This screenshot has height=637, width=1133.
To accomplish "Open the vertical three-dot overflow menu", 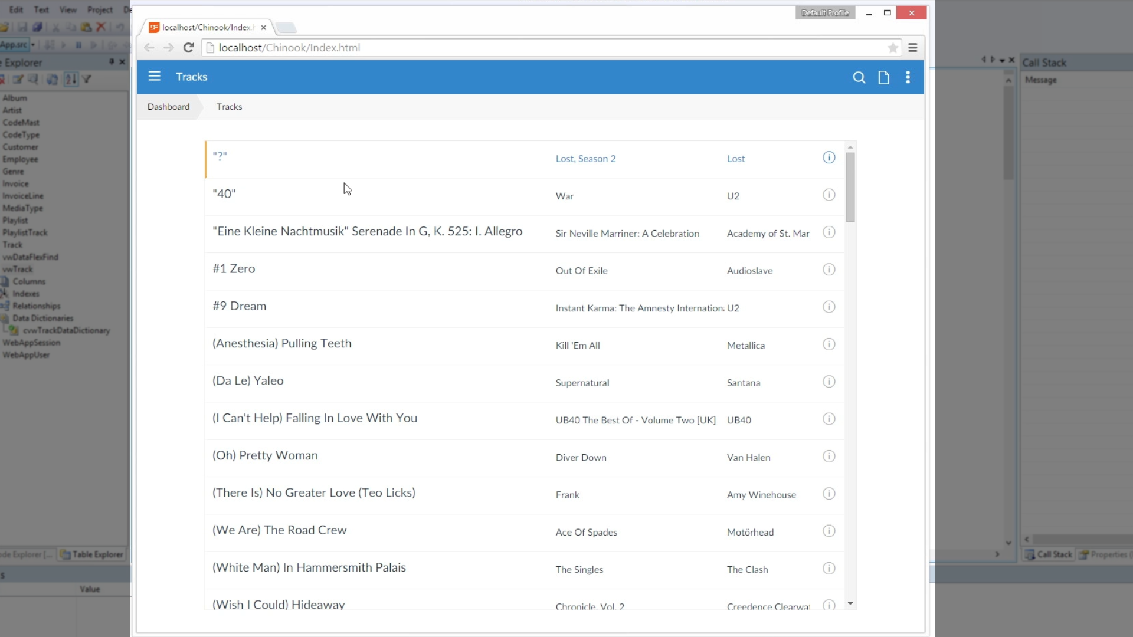I will pyautogui.click(x=908, y=77).
